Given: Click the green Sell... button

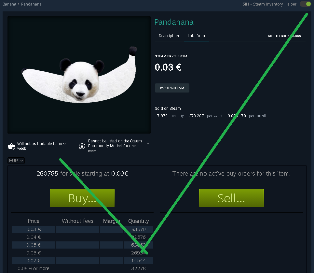Looking at the screenshot, I should (x=231, y=198).
